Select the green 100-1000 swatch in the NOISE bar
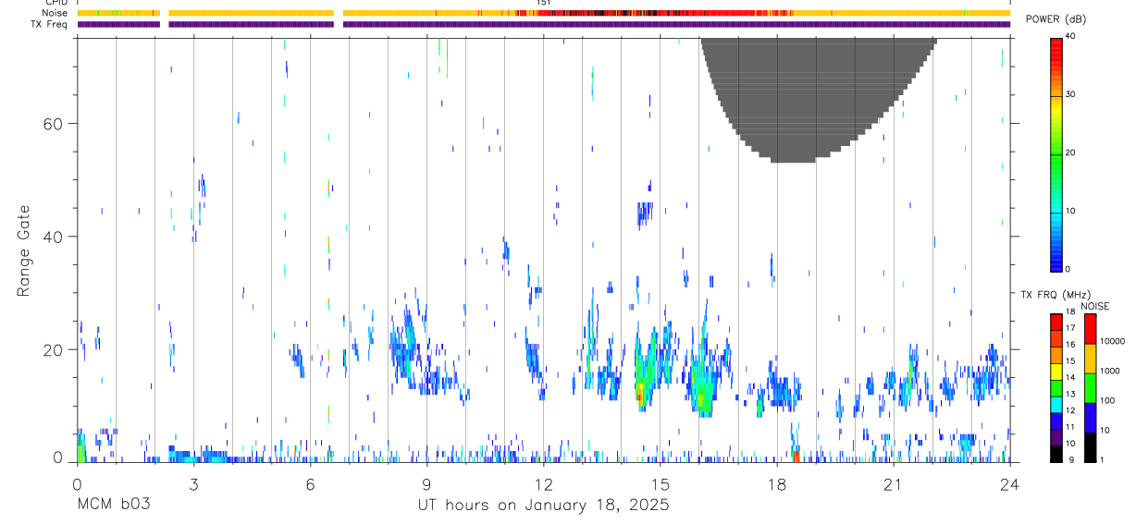 (1090, 388)
